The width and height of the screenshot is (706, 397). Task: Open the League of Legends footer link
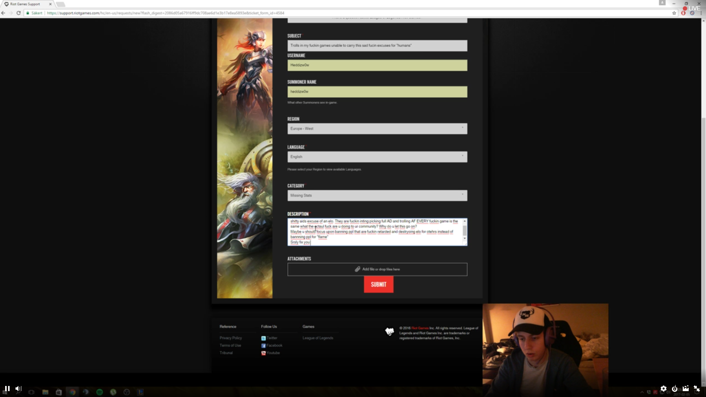[318, 338]
